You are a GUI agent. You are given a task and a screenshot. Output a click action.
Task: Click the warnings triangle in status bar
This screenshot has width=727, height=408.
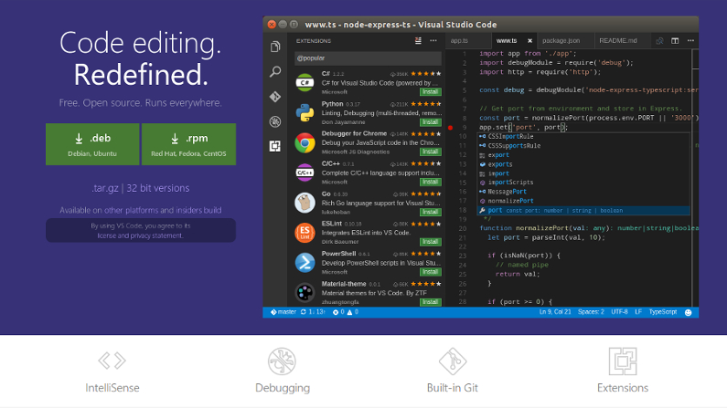[349, 312]
